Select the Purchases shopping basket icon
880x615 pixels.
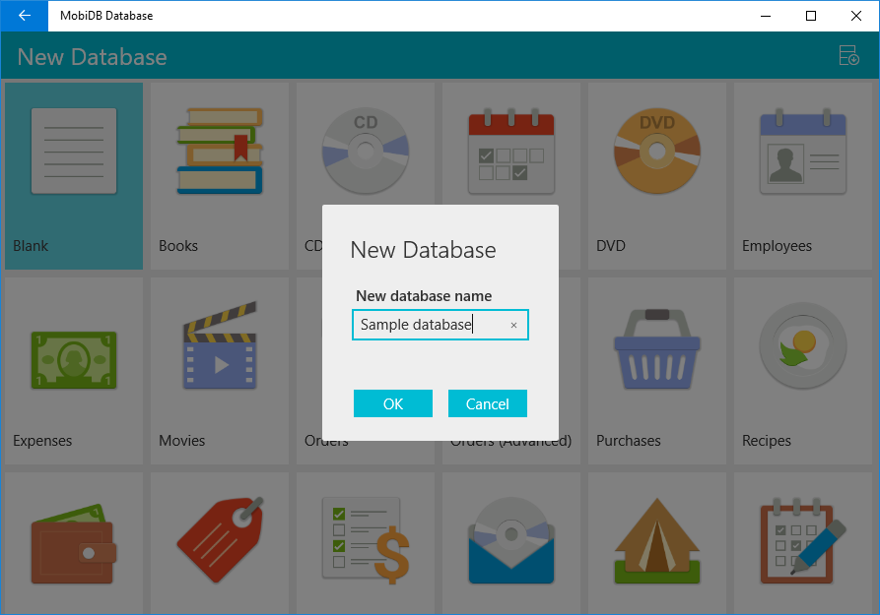657,348
